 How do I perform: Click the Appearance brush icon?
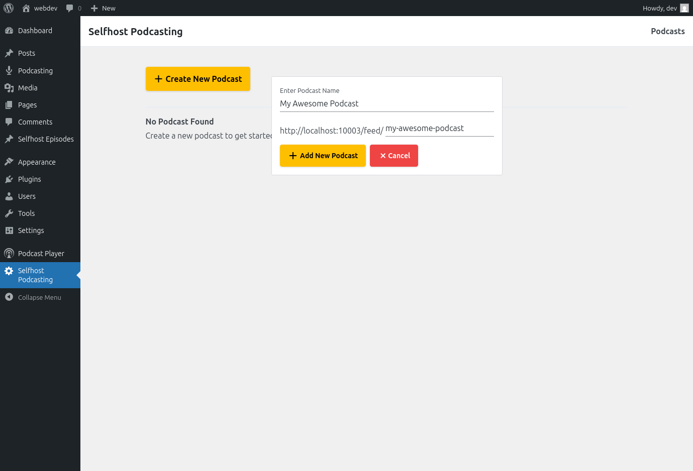pyautogui.click(x=9, y=162)
